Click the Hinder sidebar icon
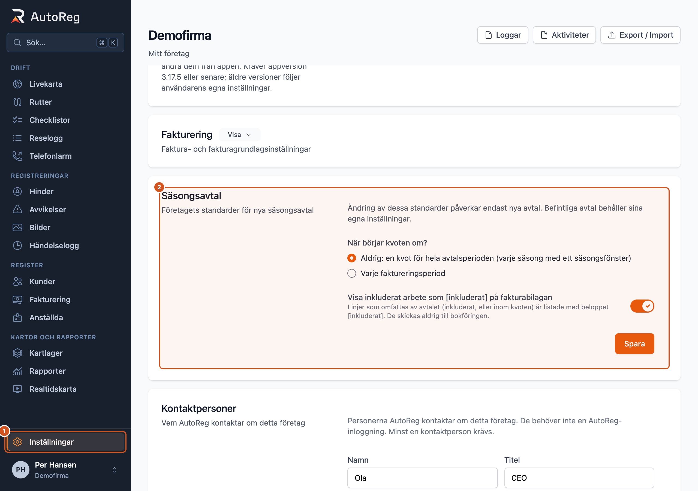Screen dimensions: 698x491 [x=17, y=191]
